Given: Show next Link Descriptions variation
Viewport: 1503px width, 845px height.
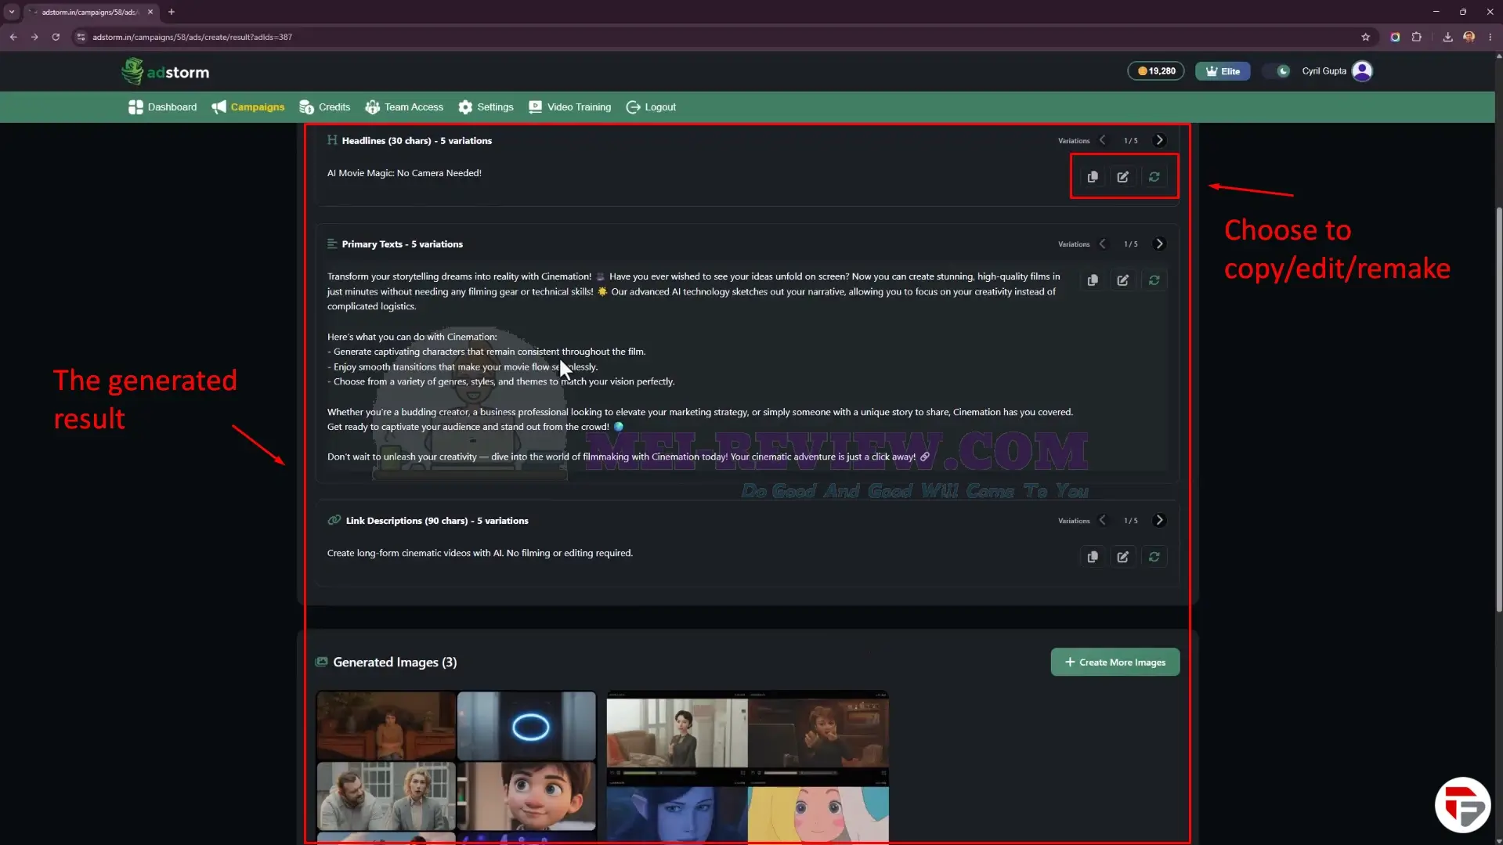Looking at the screenshot, I should (x=1160, y=520).
